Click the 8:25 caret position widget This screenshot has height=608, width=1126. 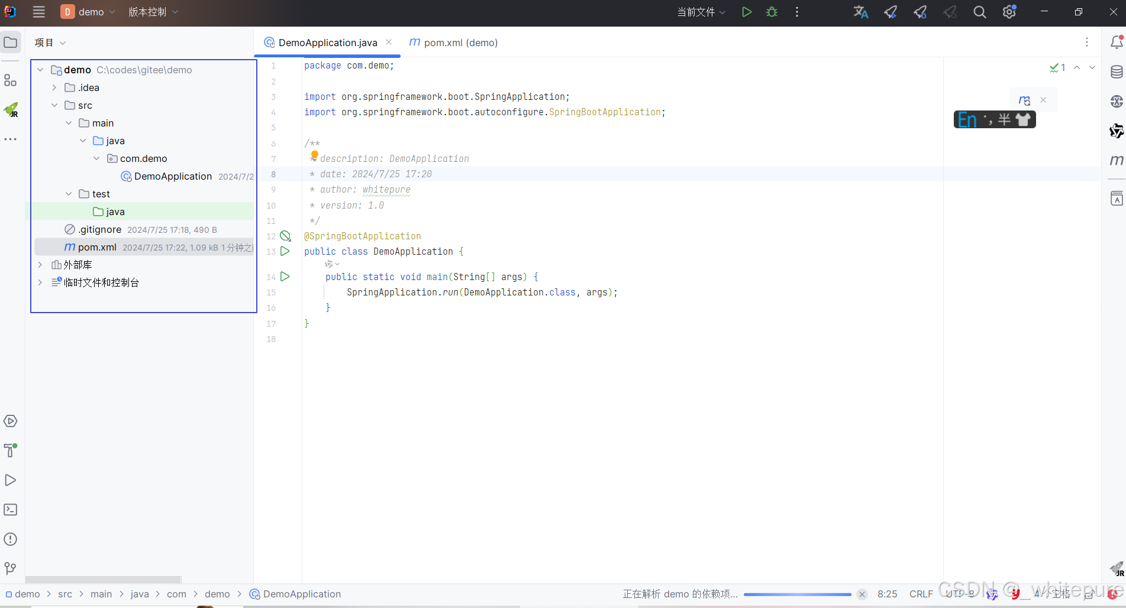click(887, 594)
